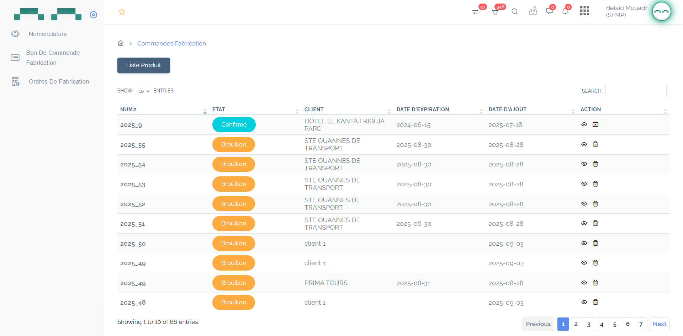The image size is (683, 336).
Task: View order 2025_55 with eye icon
Action: pyautogui.click(x=584, y=144)
